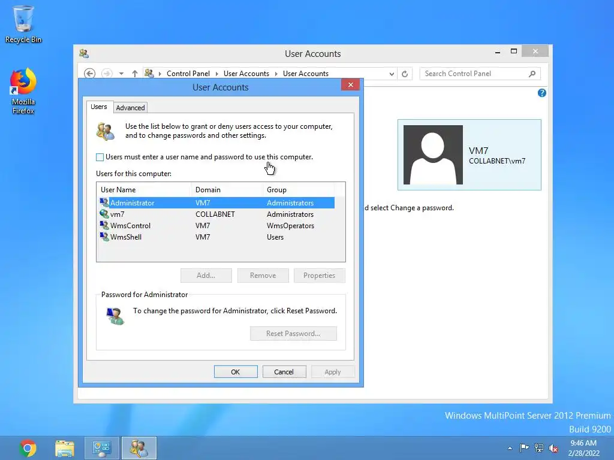614x460 pixels.
Task: Open File Explorer from the taskbar
Action: click(65, 448)
